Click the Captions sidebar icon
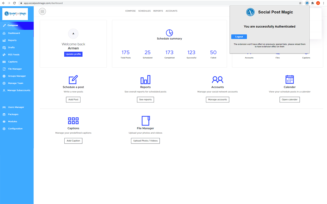 coord(4,62)
